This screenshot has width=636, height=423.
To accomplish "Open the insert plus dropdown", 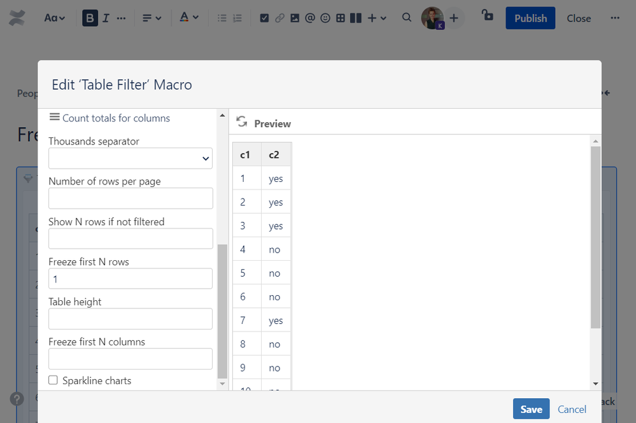I will pos(377,18).
